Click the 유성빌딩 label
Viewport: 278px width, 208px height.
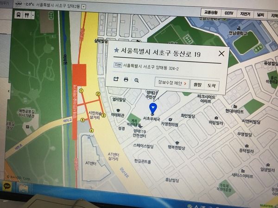point(270,63)
